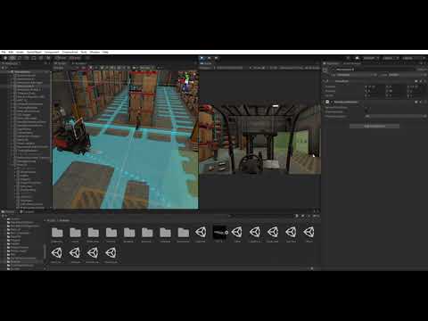The image size is (428, 321).
Task: Open Transform component presets icon
Action: pyautogui.click(x=420, y=81)
